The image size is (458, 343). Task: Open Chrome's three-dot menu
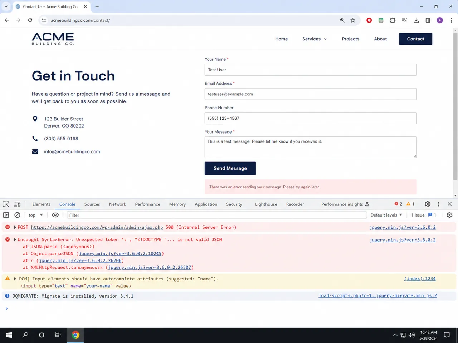pyautogui.click(x=451, y=20)
